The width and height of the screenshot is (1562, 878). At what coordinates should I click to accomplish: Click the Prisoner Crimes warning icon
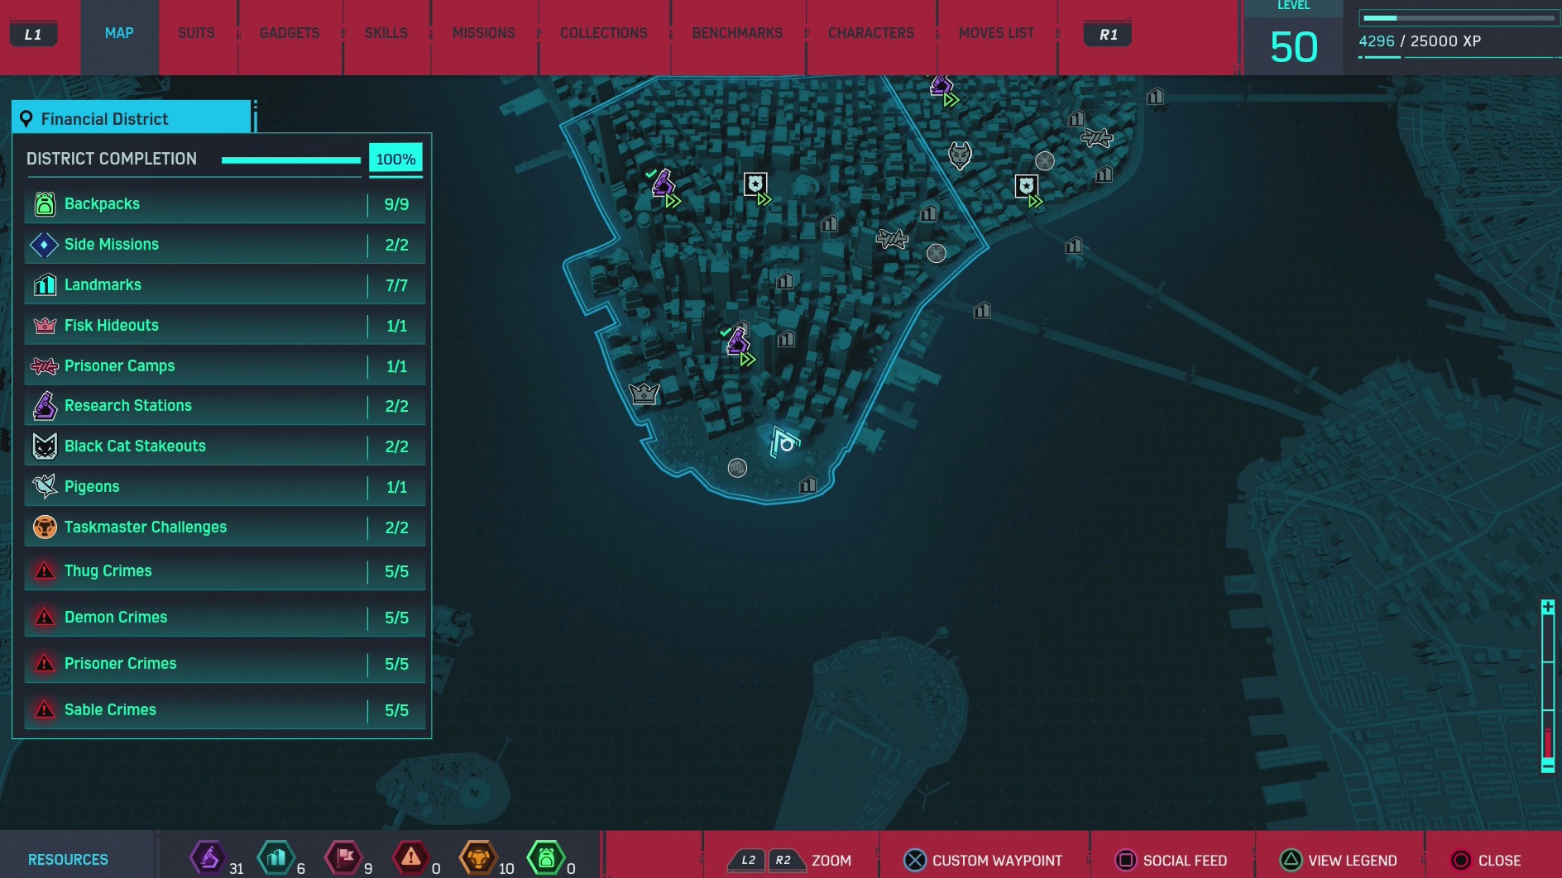pos(45,664)
